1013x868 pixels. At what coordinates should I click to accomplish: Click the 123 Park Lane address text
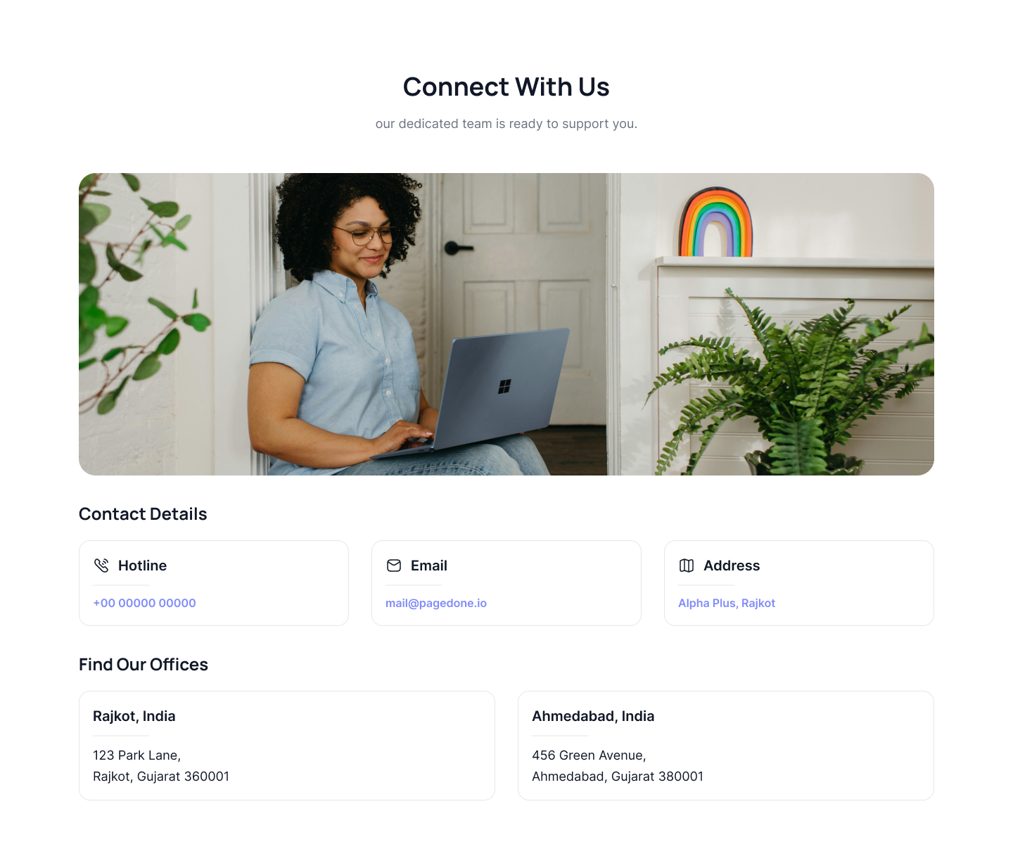(137, 755)
